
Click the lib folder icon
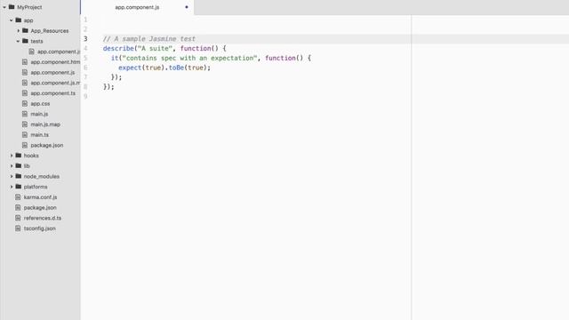click(x=19, y=165)
